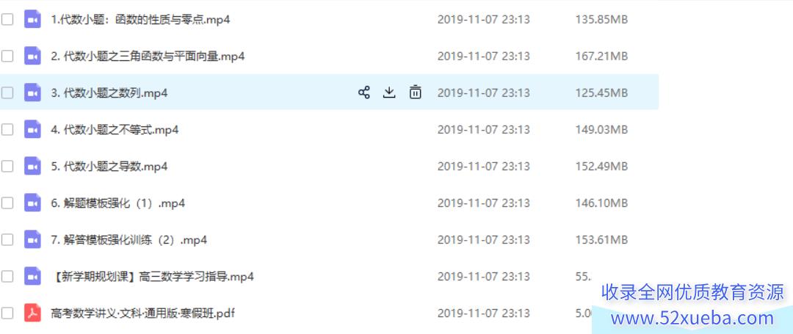Open 高考数学讲义·文科·通用版·寒假班.pdf
Image resolution: width=793 pixels, height=334 pixels.
coord(142,313)
